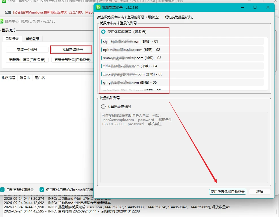This screenshot has width=279, height=217.
Task: Click the log line showing 到期时间 202901312208
Action: [72, 211]
